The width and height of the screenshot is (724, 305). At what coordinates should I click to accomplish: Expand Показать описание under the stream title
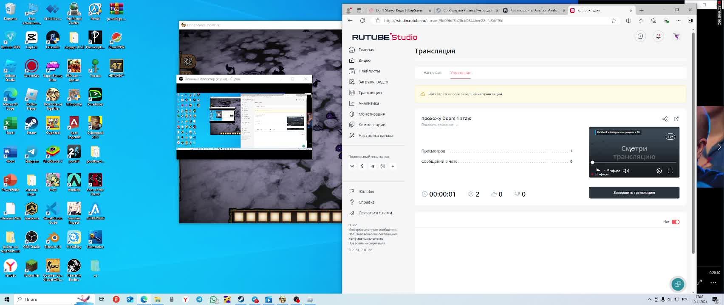(439, 125)
